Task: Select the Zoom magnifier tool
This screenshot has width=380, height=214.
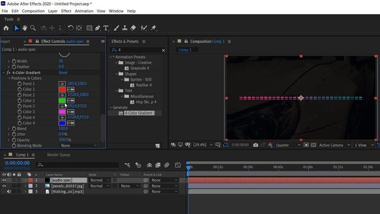Action: [33, 28]
